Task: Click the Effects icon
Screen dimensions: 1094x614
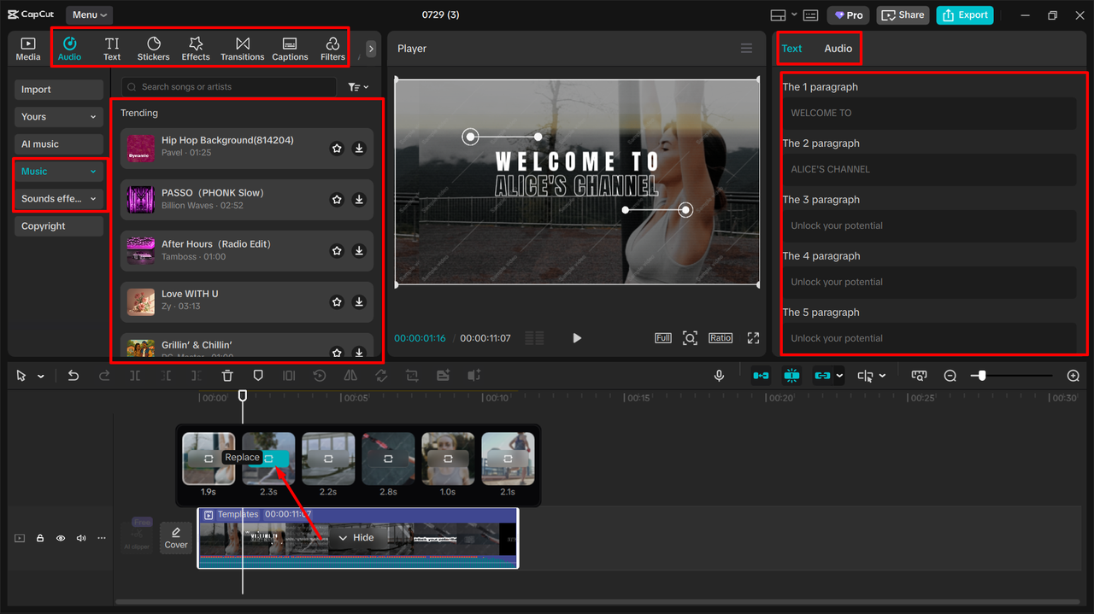Action: coord(195,47)
